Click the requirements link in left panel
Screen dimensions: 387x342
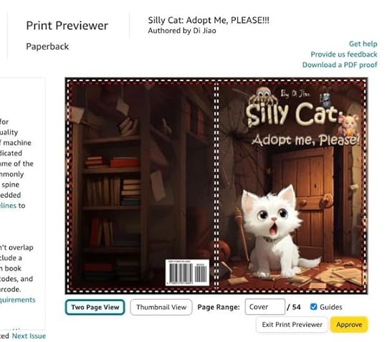click(x=17, y=300)
